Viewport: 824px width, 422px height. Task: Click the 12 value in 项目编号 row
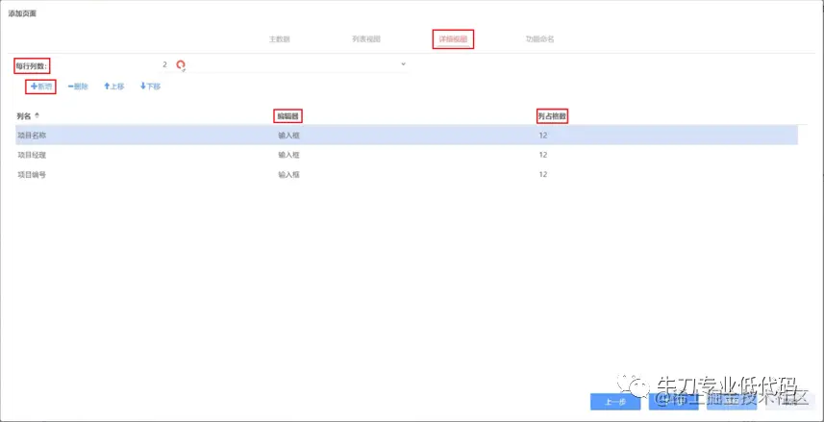point(543,175)
